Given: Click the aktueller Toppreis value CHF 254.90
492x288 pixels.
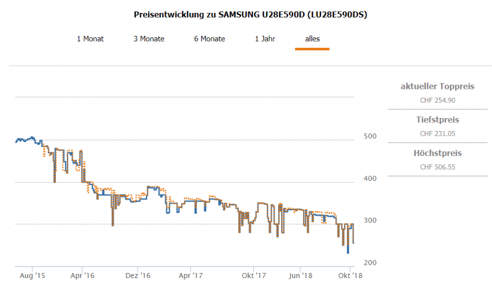Looking at the screenshot, I should point(437,100).
